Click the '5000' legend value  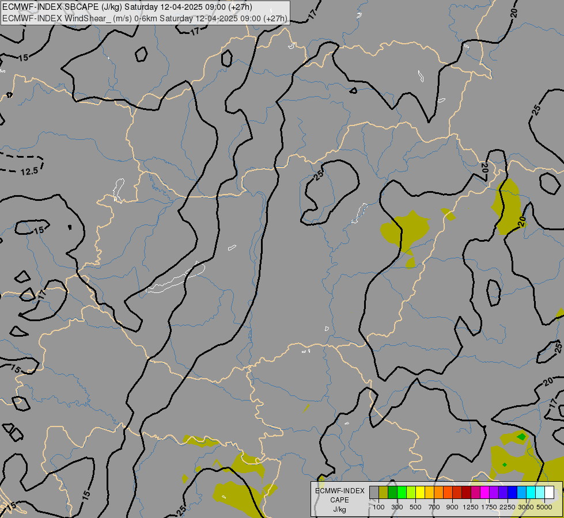click(544, 507)
